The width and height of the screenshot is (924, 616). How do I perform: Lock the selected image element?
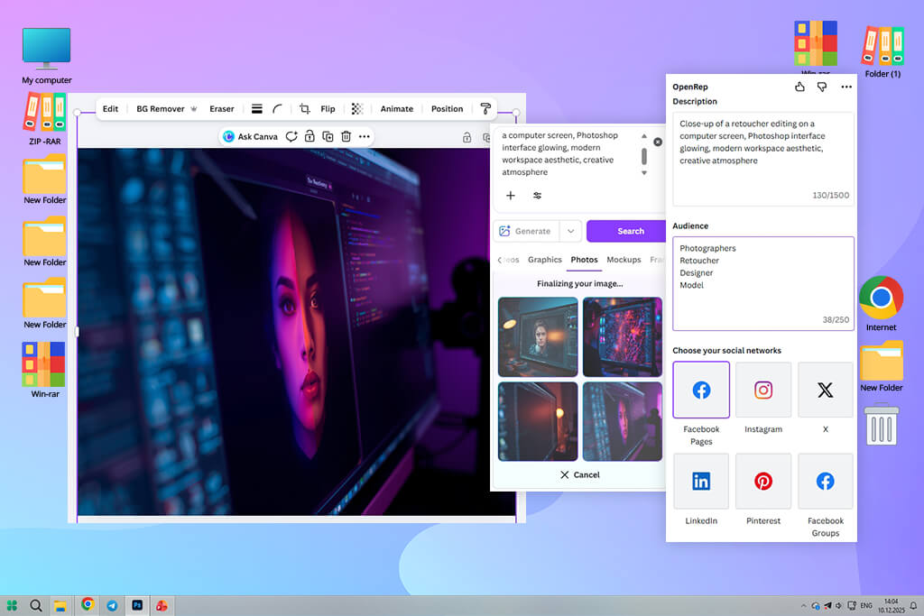[310, 136]
